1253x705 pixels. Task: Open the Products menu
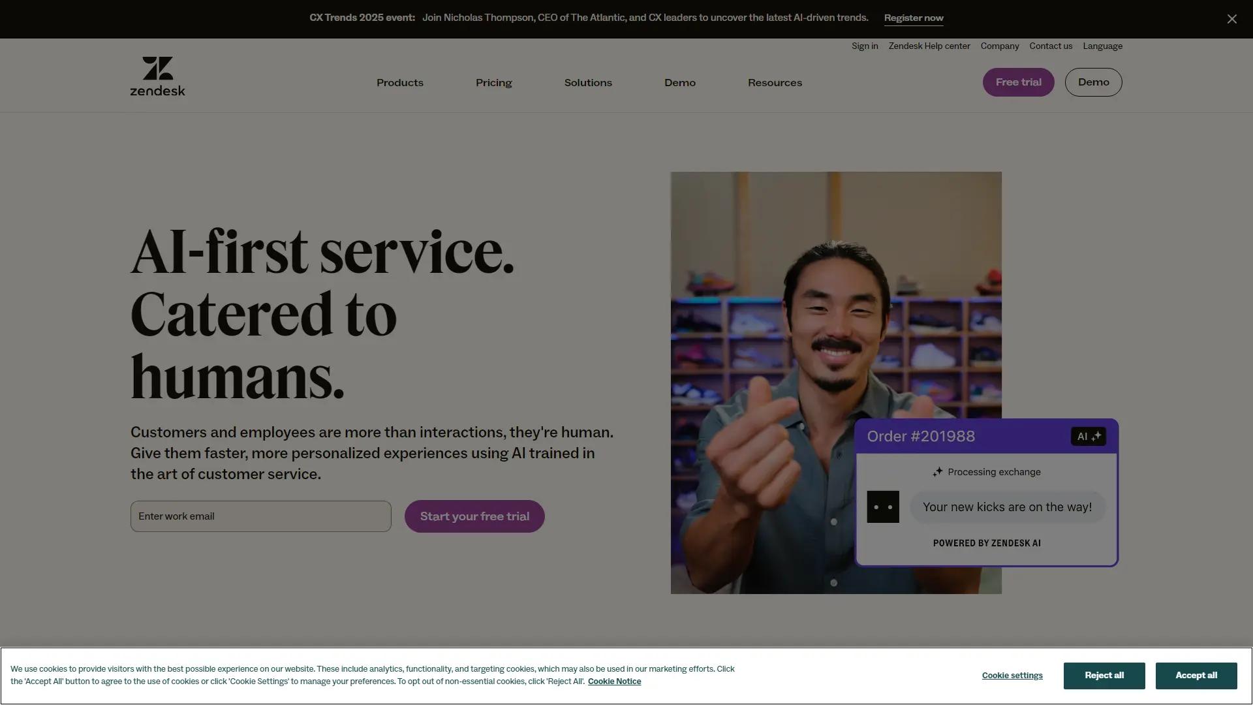tap(399, 82)
